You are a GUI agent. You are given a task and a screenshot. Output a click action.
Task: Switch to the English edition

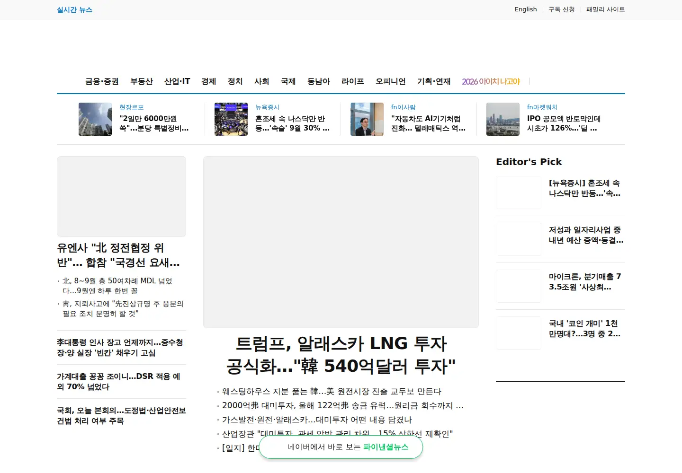point(526,9)
